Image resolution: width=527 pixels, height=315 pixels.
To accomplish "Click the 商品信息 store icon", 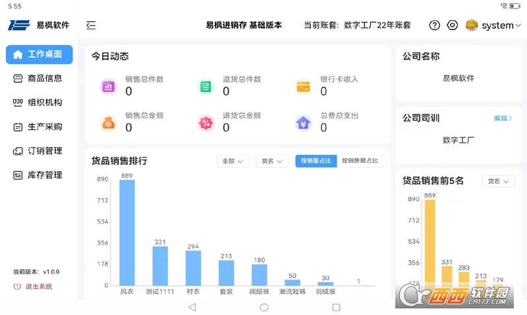I will click(18, 78).
